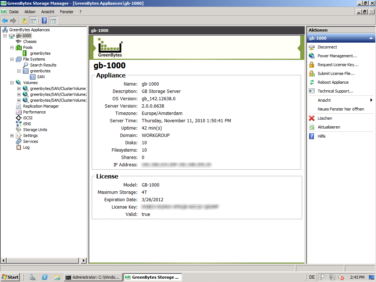Viewport: 376px width, 282px height.
Task: Toggle the action pane toolbar icon
Action: click(53, 21)
